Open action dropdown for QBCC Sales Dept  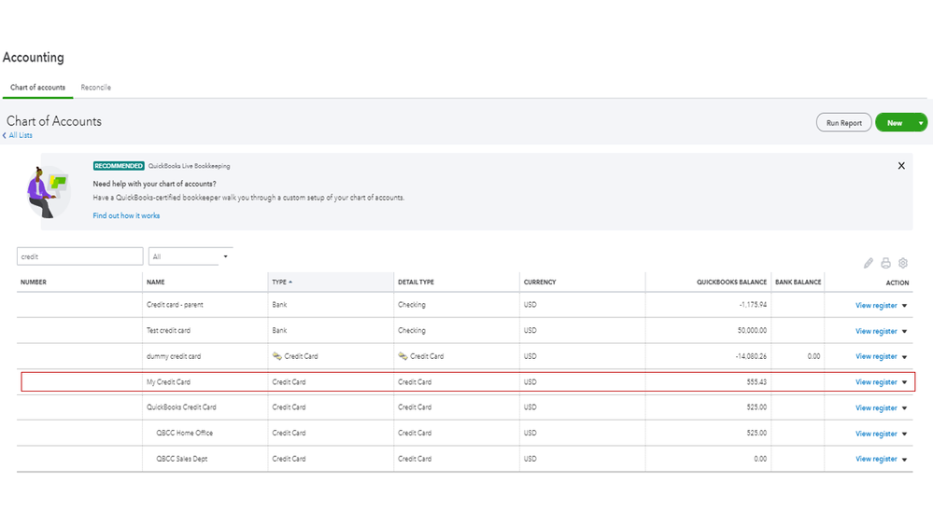[x=904, y=459]
